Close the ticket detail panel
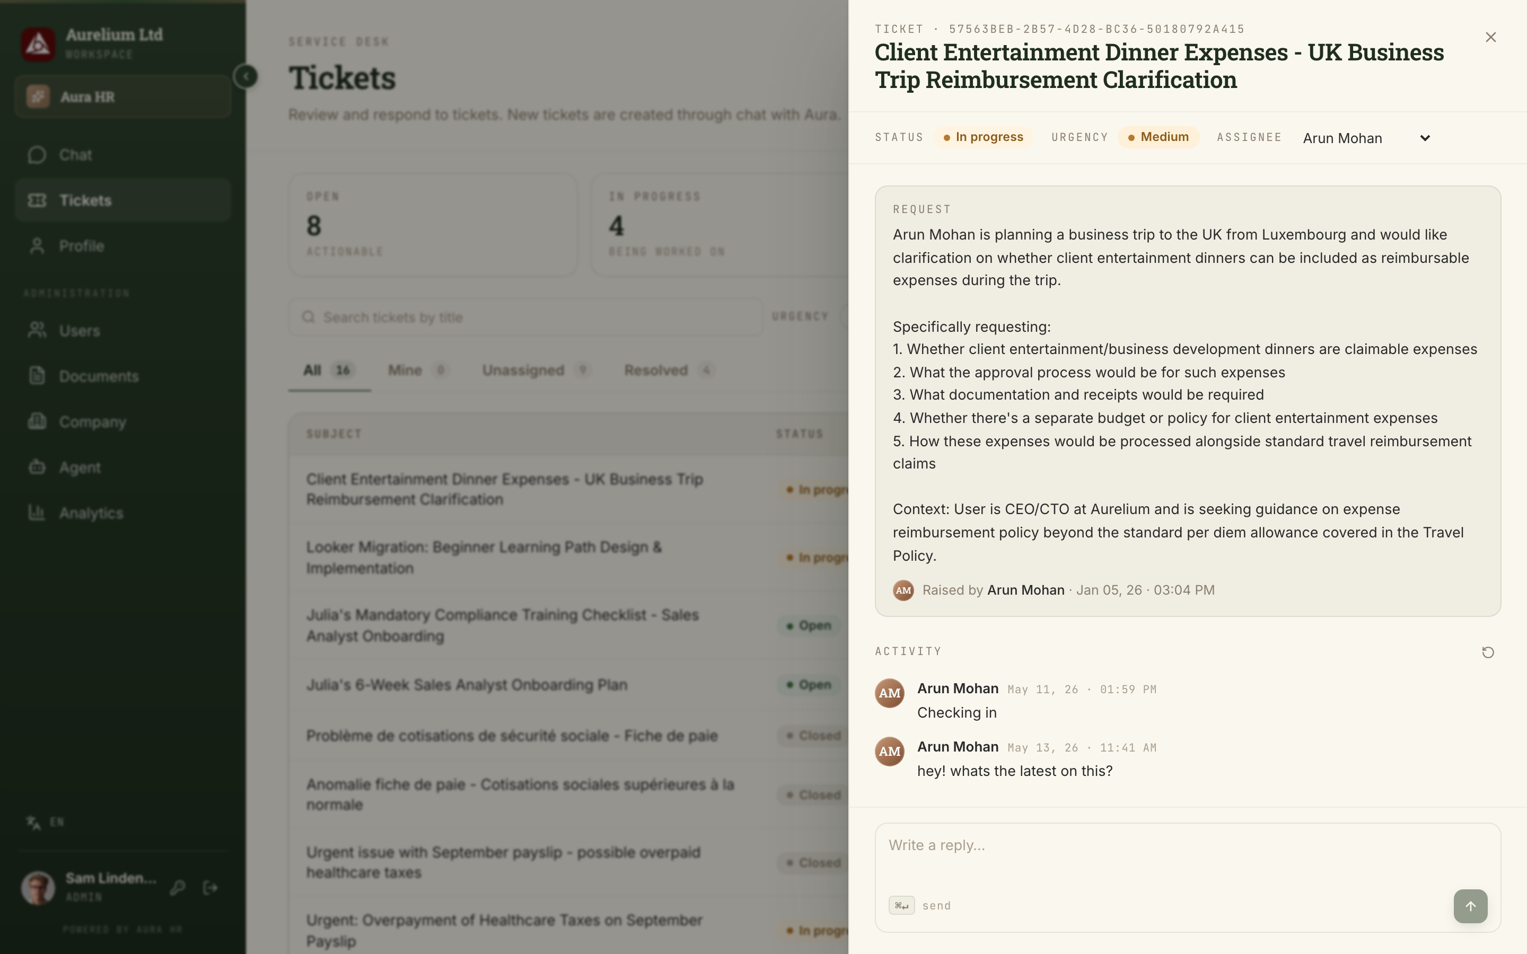 tap(1490, 37)
